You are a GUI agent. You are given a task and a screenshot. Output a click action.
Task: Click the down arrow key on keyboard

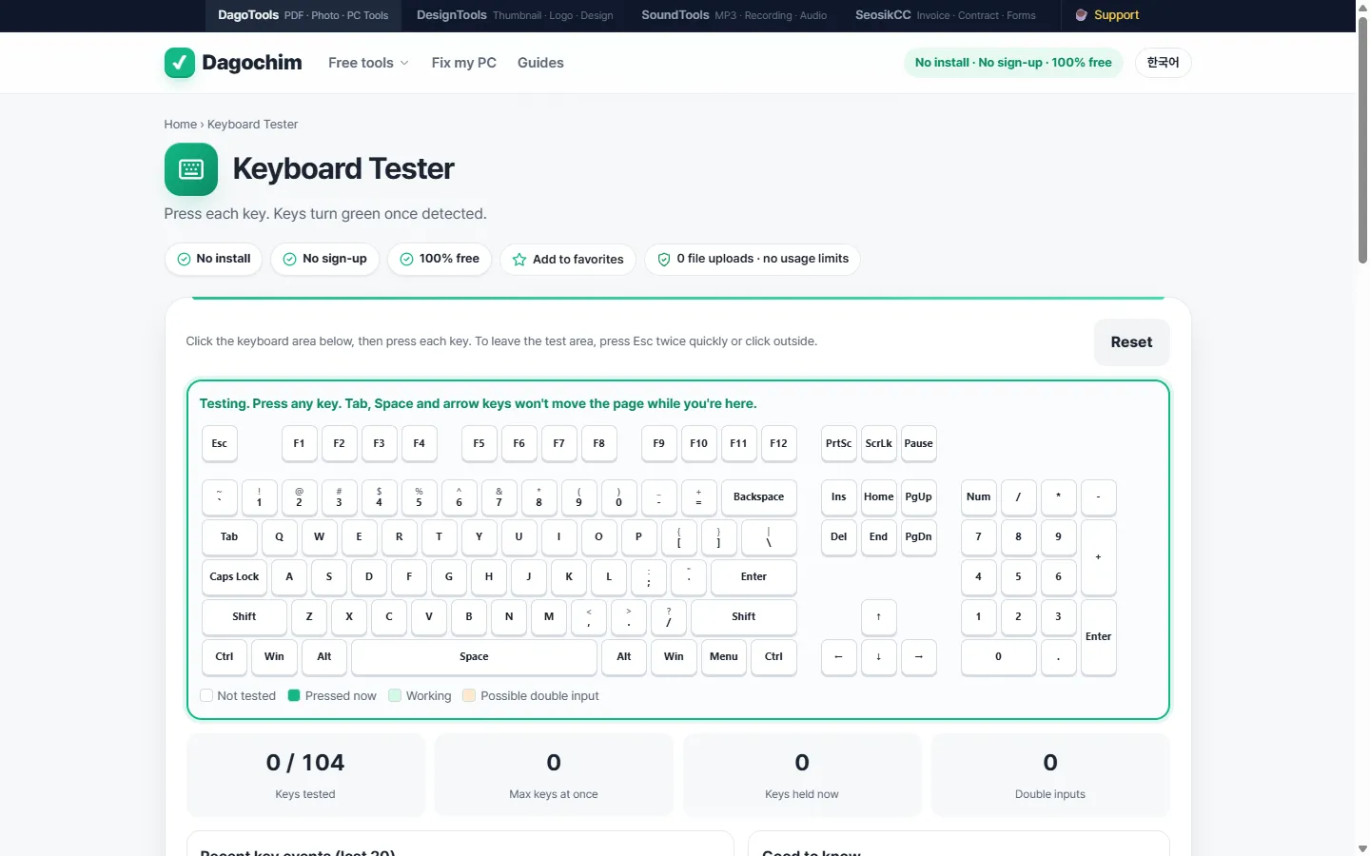pos(879,657)
